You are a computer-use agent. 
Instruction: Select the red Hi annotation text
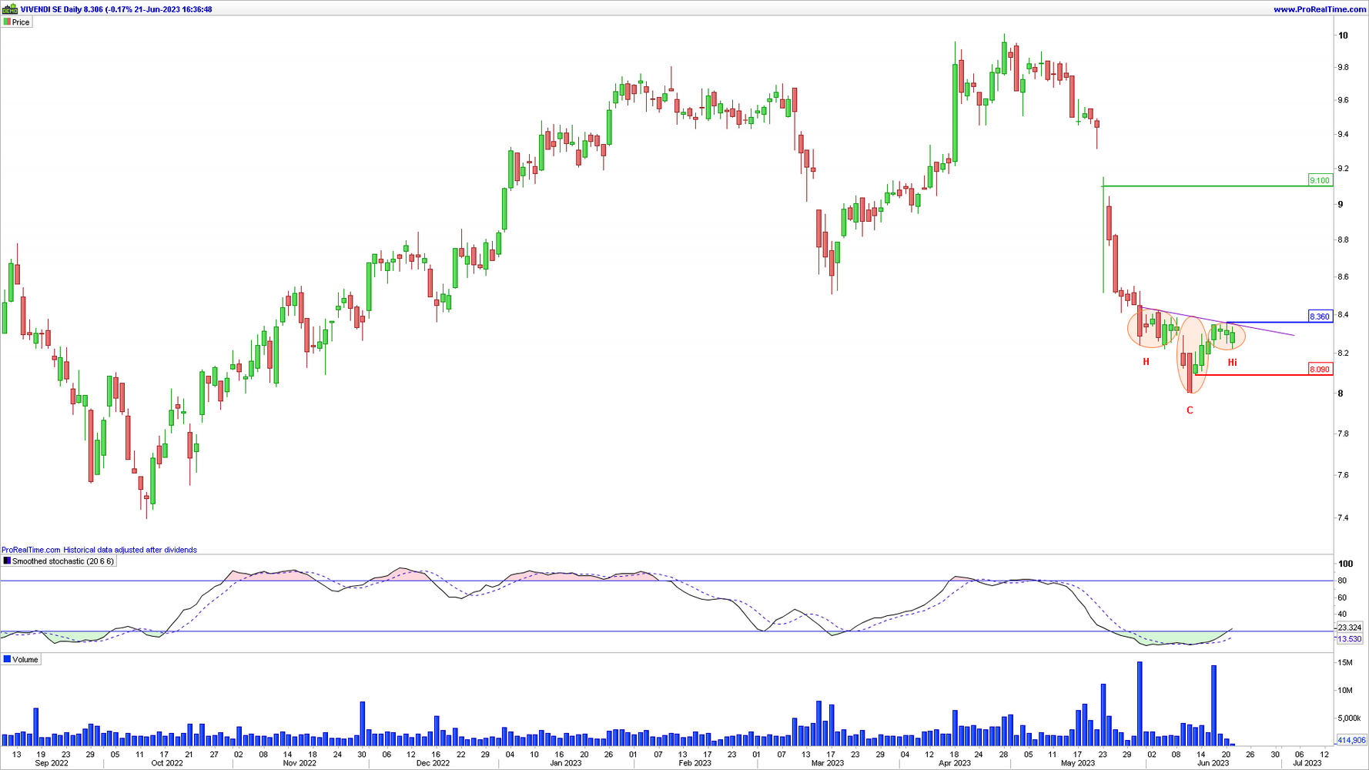pos(1232,362)
